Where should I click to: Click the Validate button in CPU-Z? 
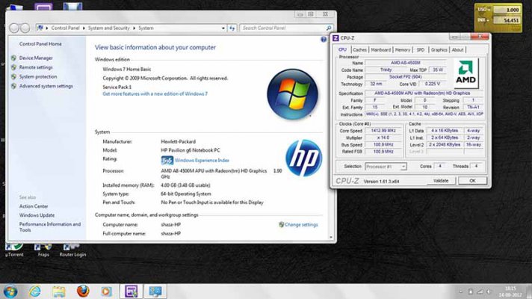pyautogui.click(x=441, y=181)
